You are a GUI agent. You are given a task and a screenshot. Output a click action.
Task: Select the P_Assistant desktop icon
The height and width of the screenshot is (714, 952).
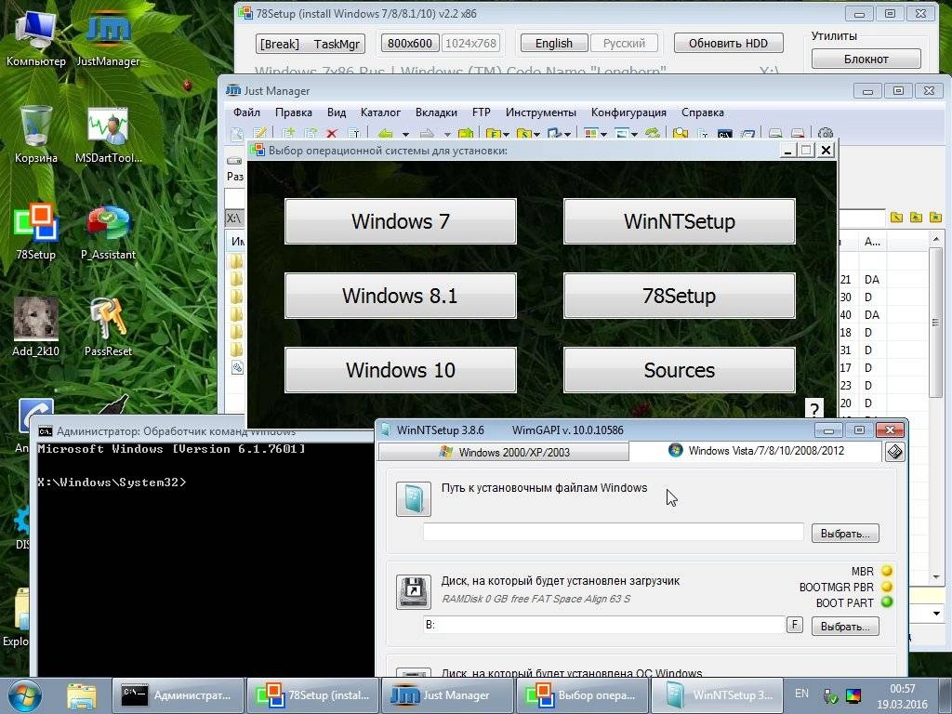(x=108, y=231)
